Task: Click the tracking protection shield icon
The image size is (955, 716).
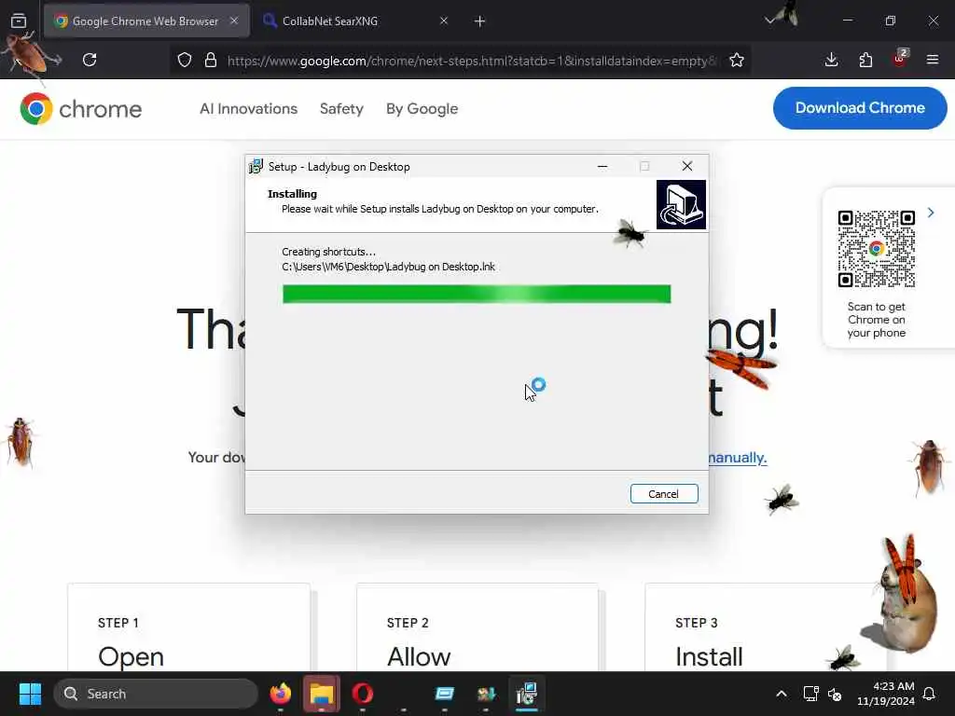Action: (x=185, y=60)
